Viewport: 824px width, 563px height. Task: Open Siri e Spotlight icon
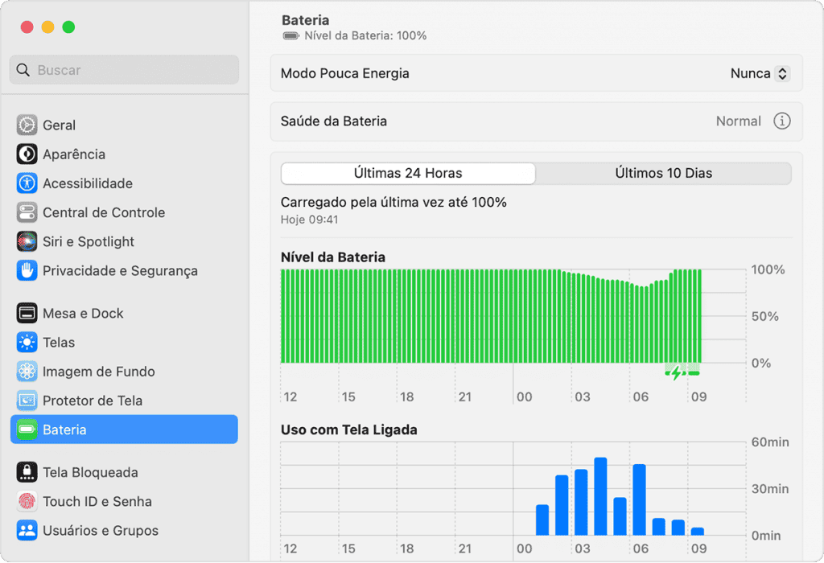(x=27, y=241)
